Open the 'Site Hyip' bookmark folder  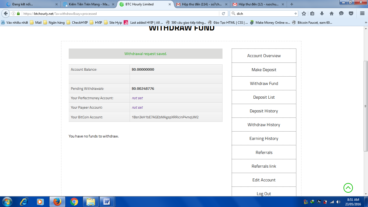113,23
